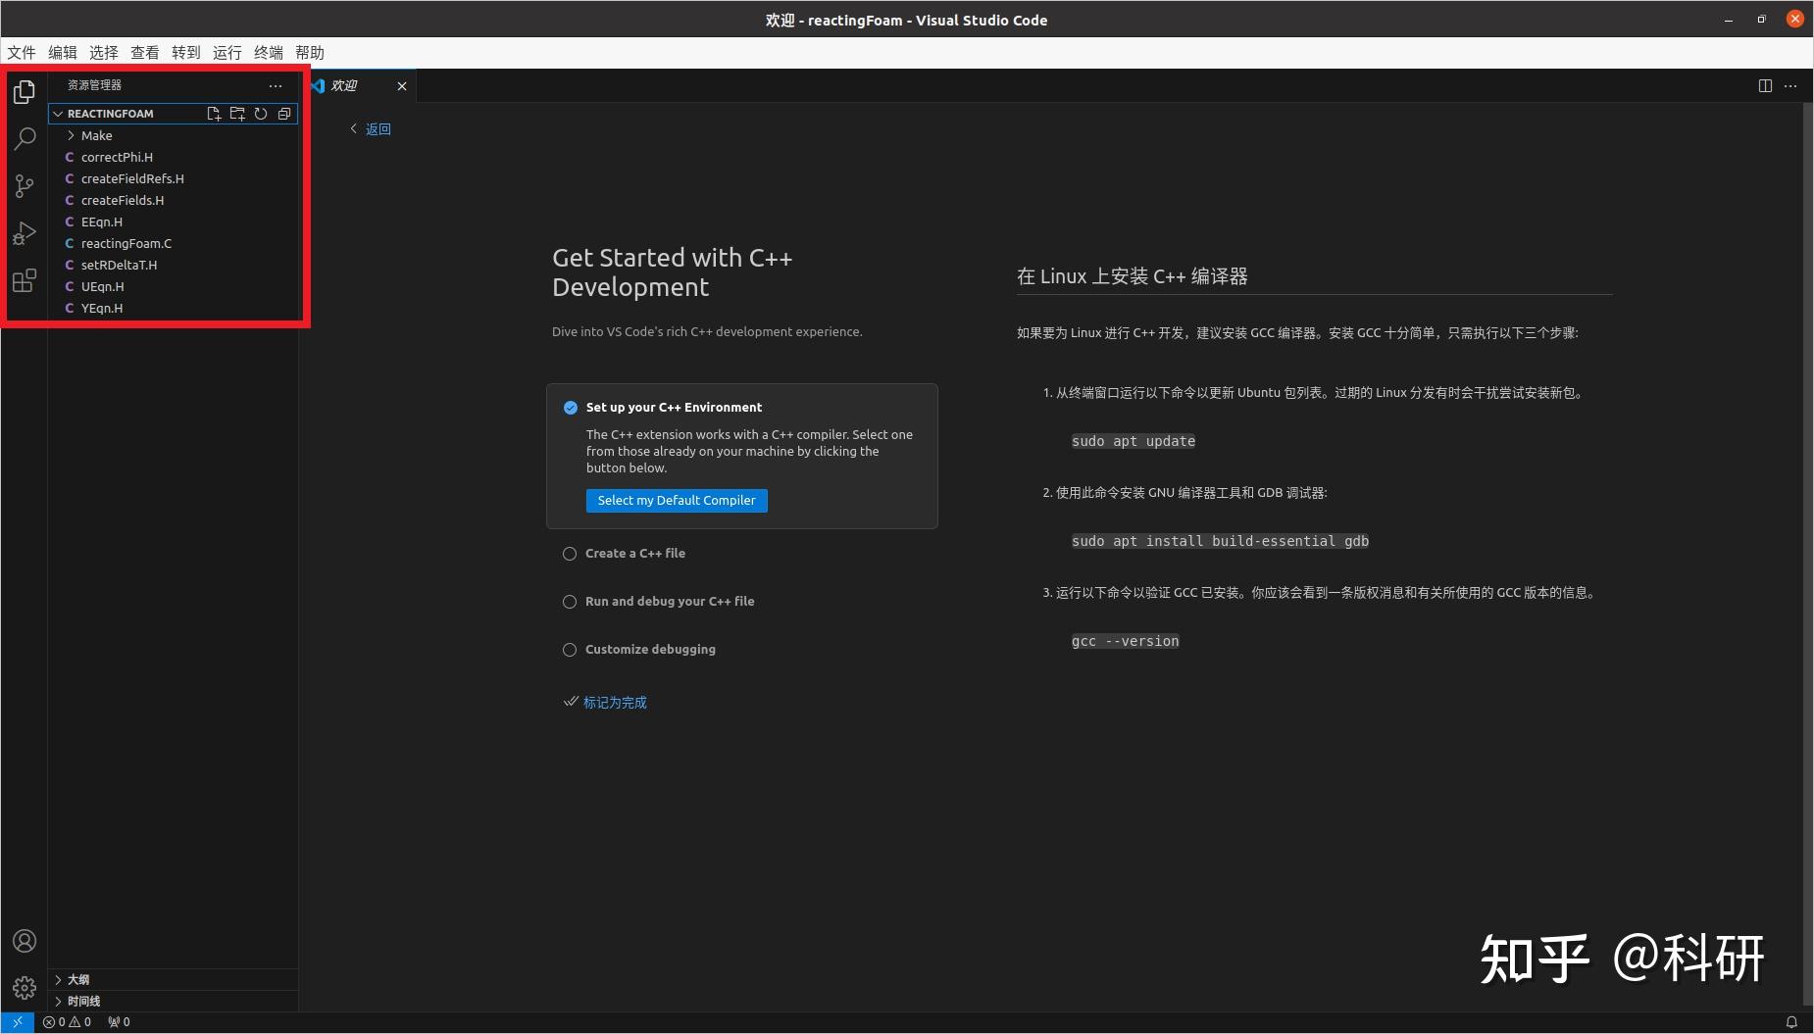Click the '标记为完成' link
Screen dimensions: 1814x1034
point(615,702)
